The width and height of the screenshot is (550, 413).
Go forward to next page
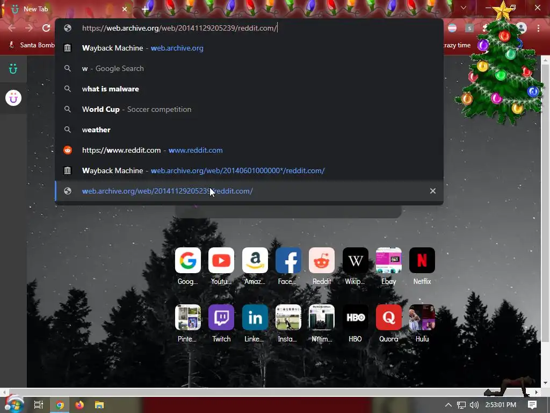coord(29,28)
